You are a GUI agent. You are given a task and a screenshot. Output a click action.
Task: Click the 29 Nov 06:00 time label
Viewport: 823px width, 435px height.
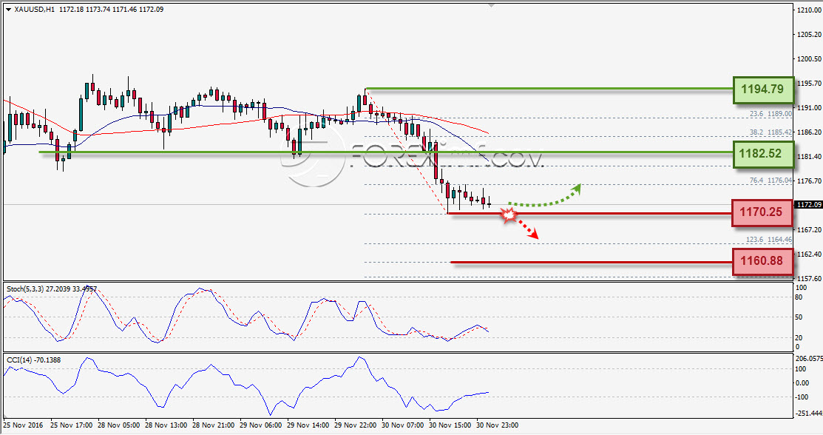coord(260,425)
